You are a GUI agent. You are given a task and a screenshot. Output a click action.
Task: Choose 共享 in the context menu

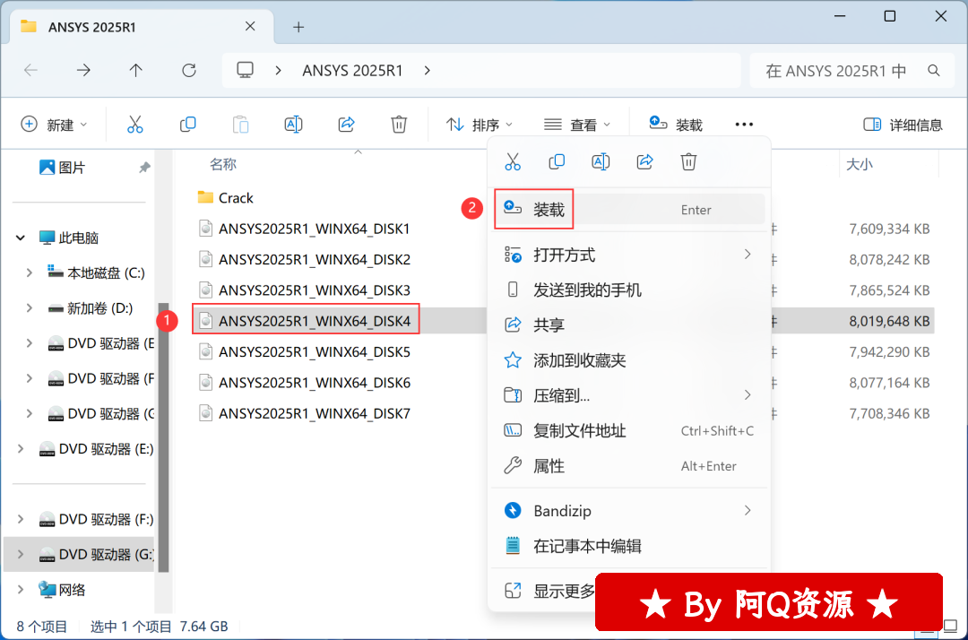[630, 324]
